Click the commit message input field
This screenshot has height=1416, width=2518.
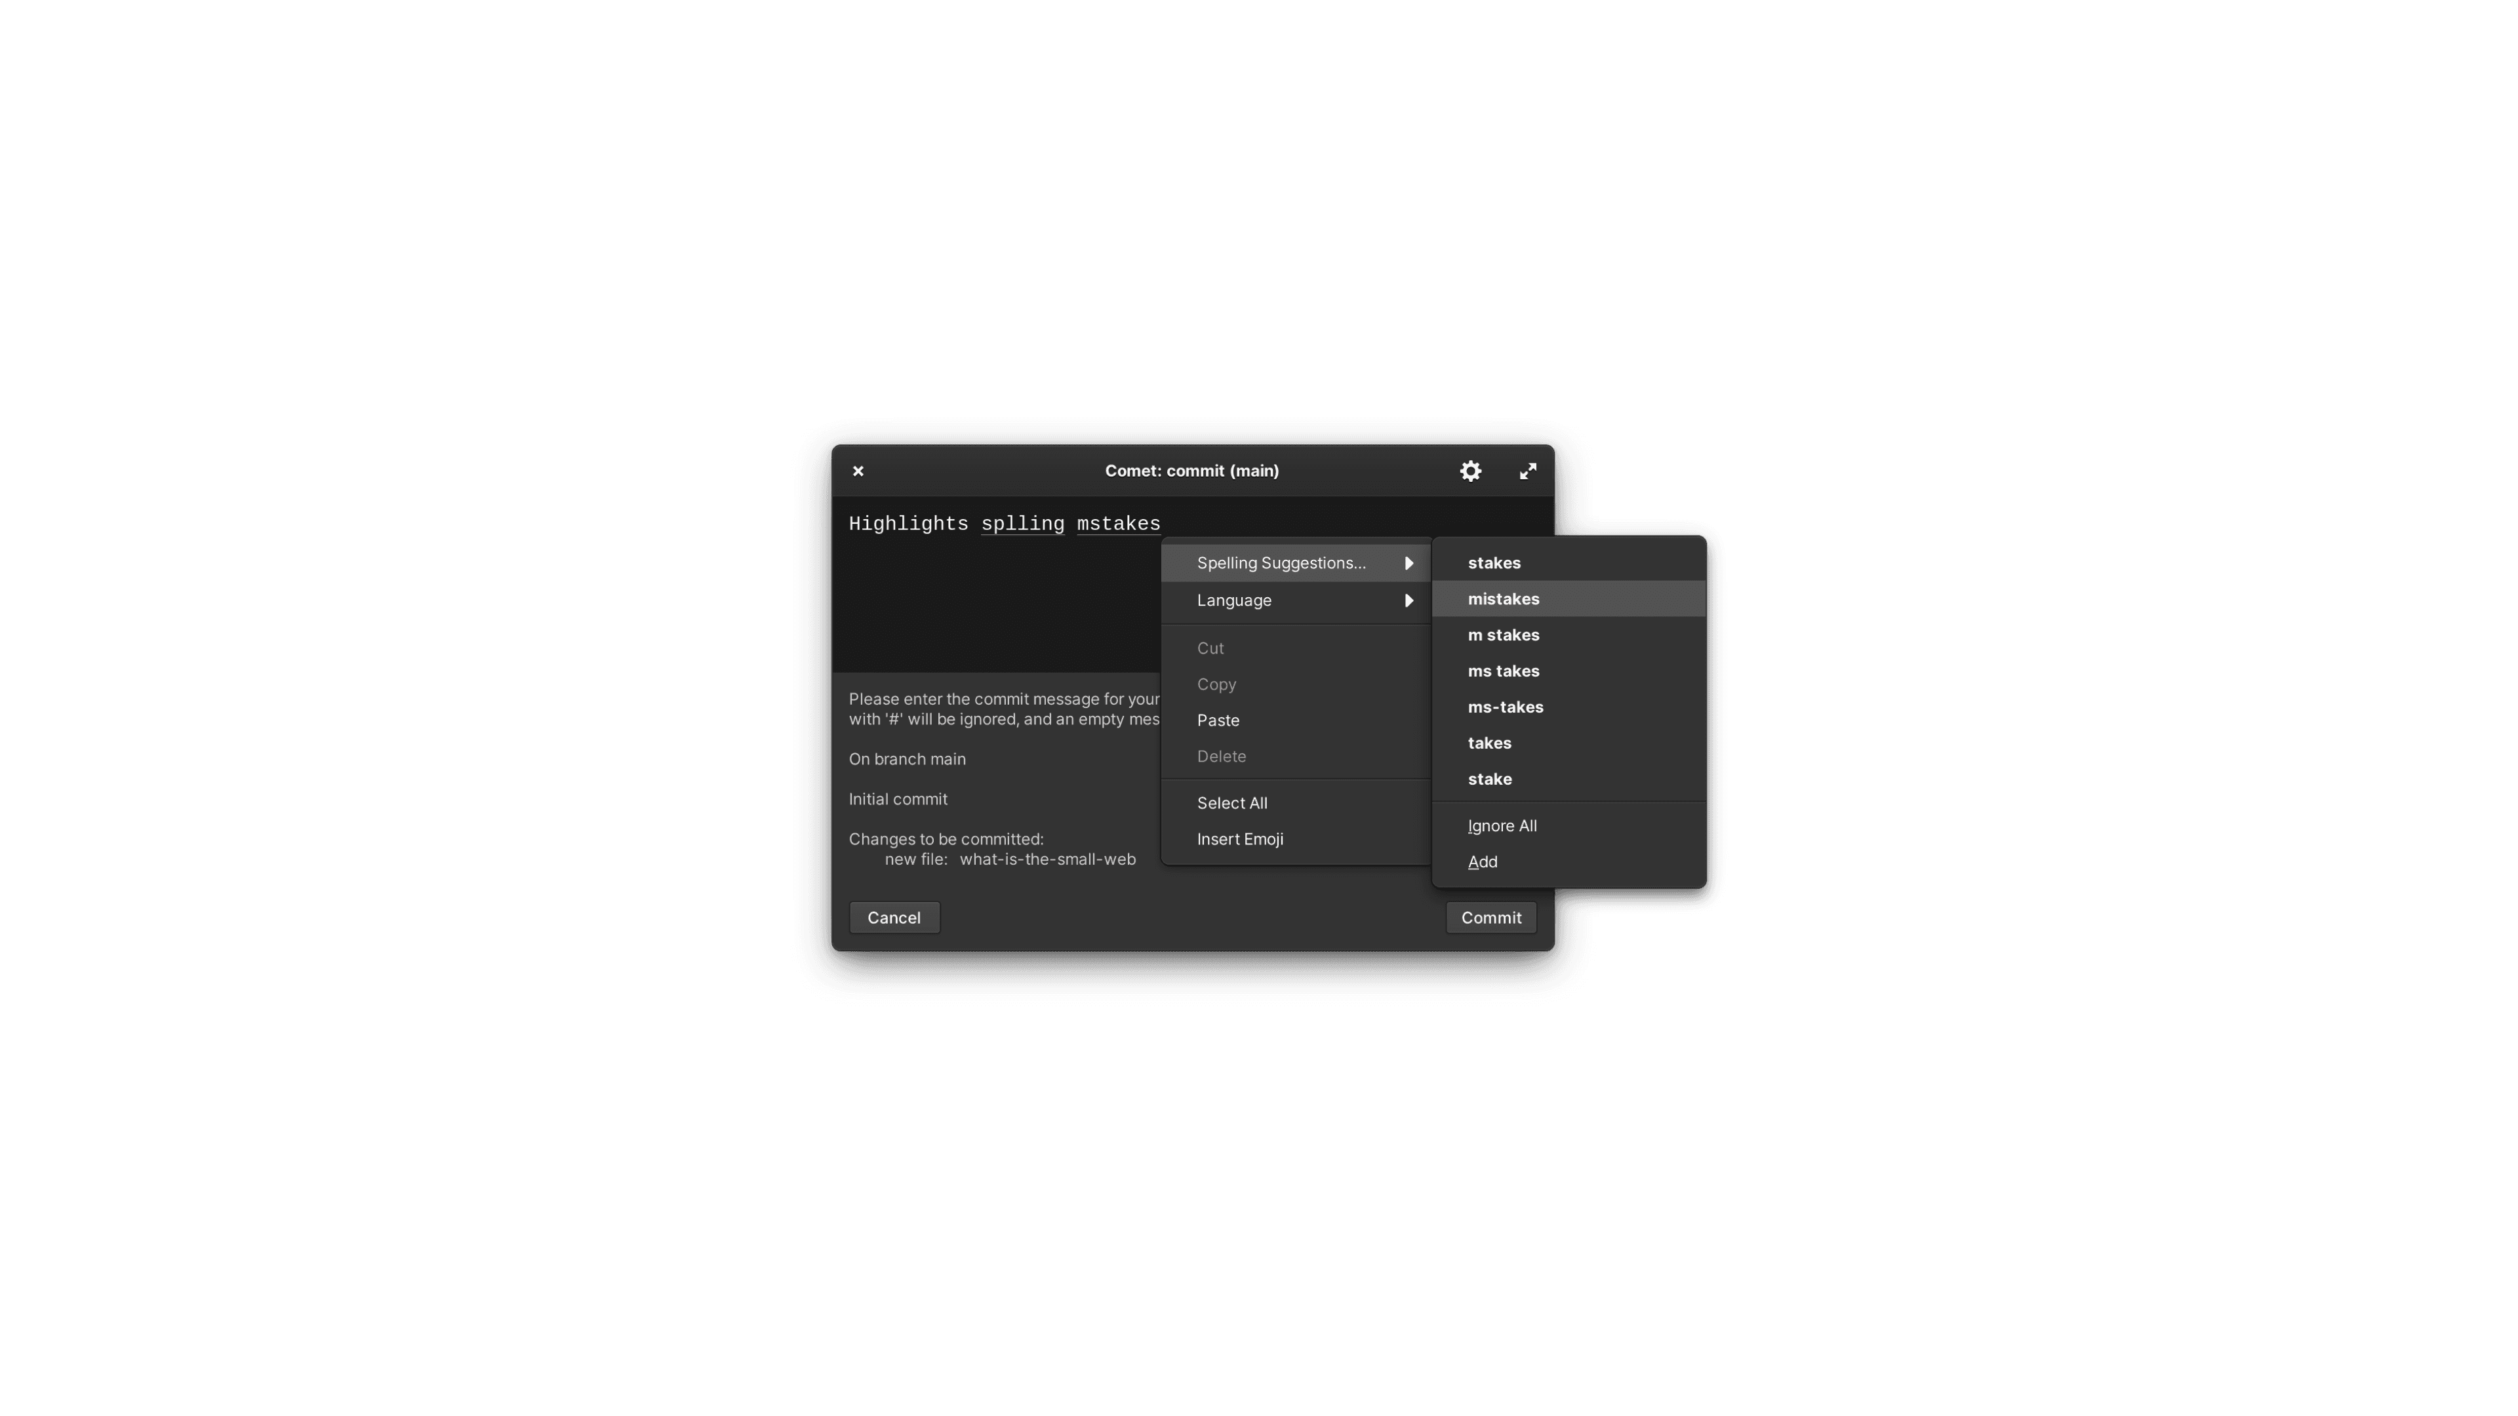coord(1003,588)
